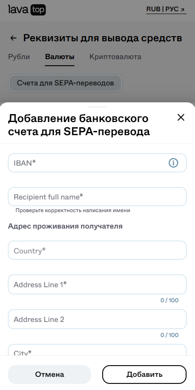Click the Адрес проживания получателя heading
The height and width of the screenshot is (390, 195).
coord(65,226)
